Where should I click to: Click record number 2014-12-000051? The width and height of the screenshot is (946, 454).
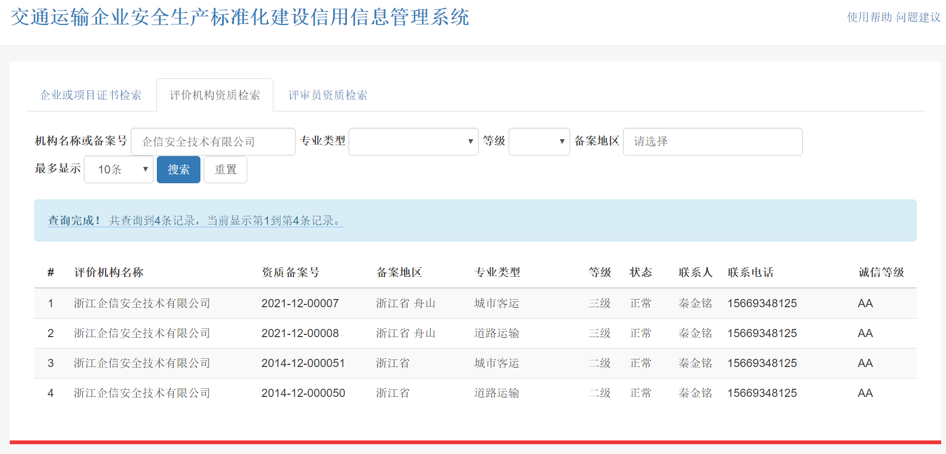click(303, 363)
